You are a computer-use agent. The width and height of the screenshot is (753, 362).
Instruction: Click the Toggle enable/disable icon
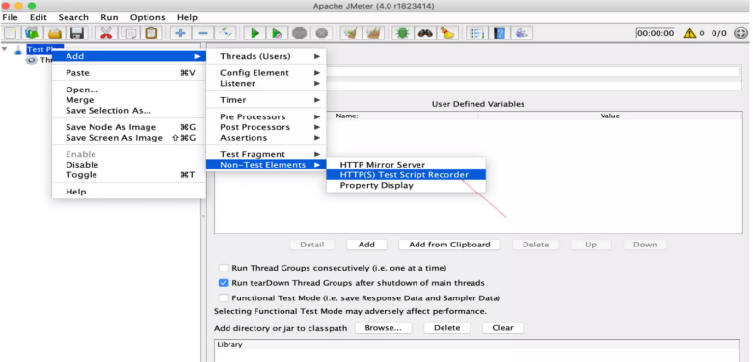[226, 33]
